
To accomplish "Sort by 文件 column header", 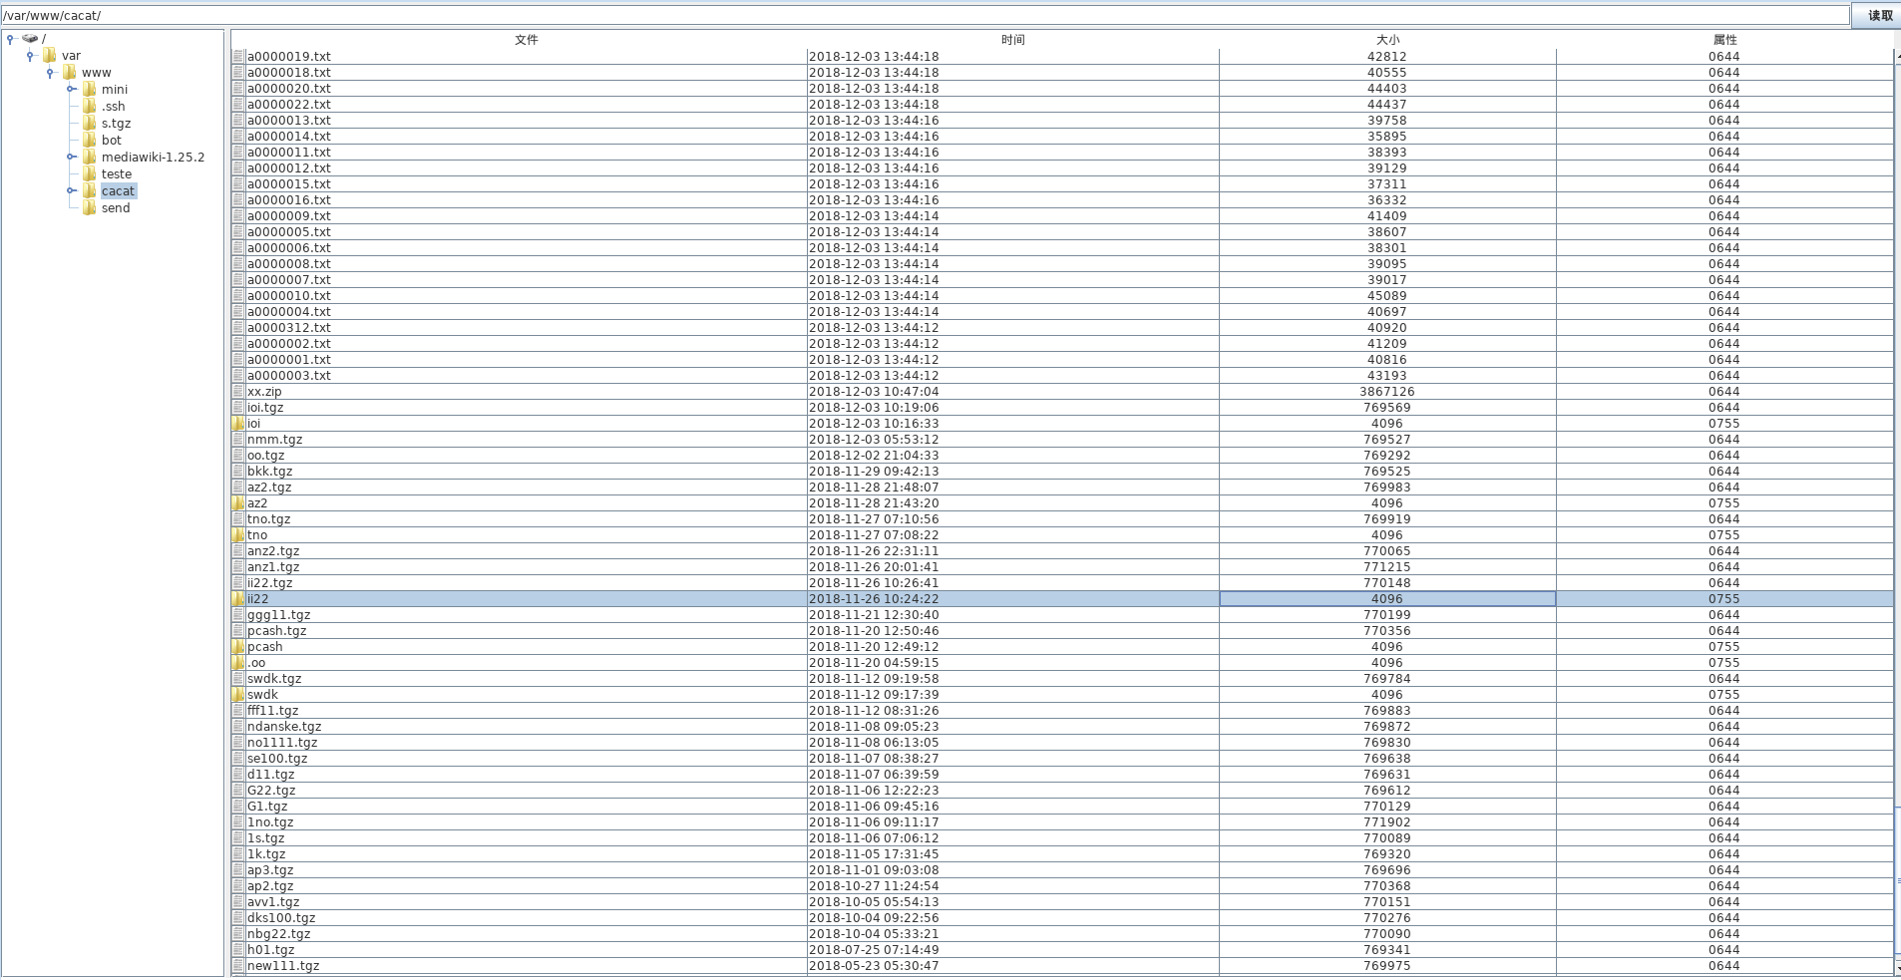I will pos(526,40).
